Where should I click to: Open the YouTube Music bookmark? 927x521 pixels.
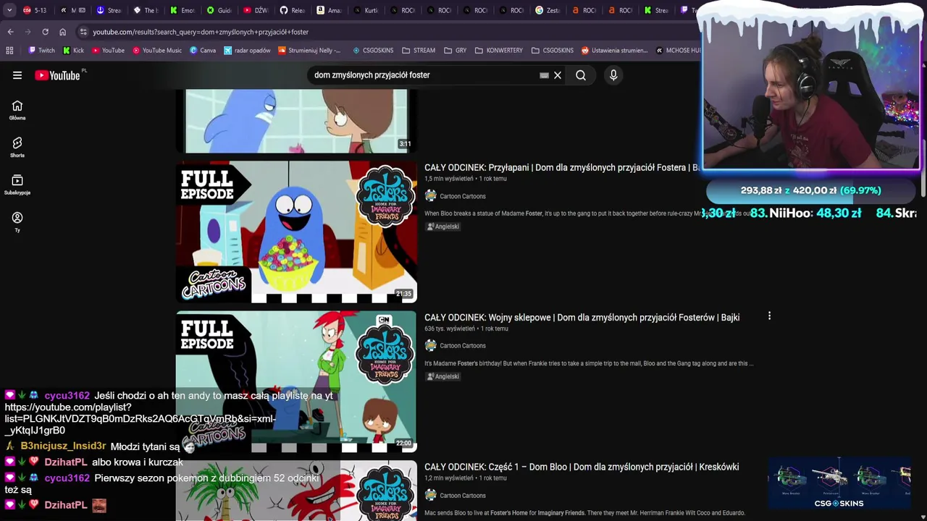click(x=156, y=51)
